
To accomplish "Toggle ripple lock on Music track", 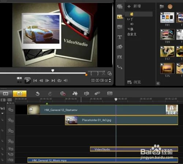I will 2,160.
